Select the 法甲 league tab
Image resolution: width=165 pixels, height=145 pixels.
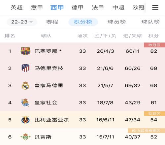pos(98,8)
